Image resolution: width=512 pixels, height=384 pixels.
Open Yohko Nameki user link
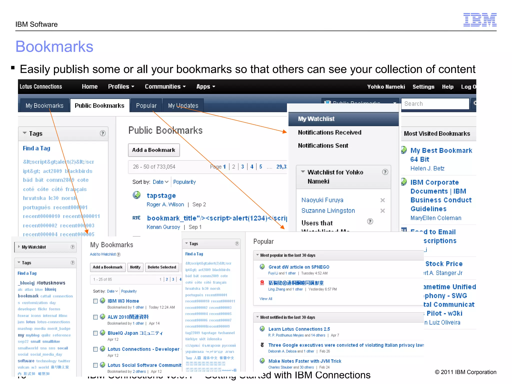pos(386,87)
